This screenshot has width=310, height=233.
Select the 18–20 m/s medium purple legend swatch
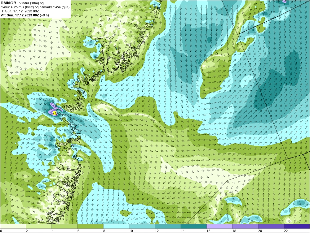245,226
